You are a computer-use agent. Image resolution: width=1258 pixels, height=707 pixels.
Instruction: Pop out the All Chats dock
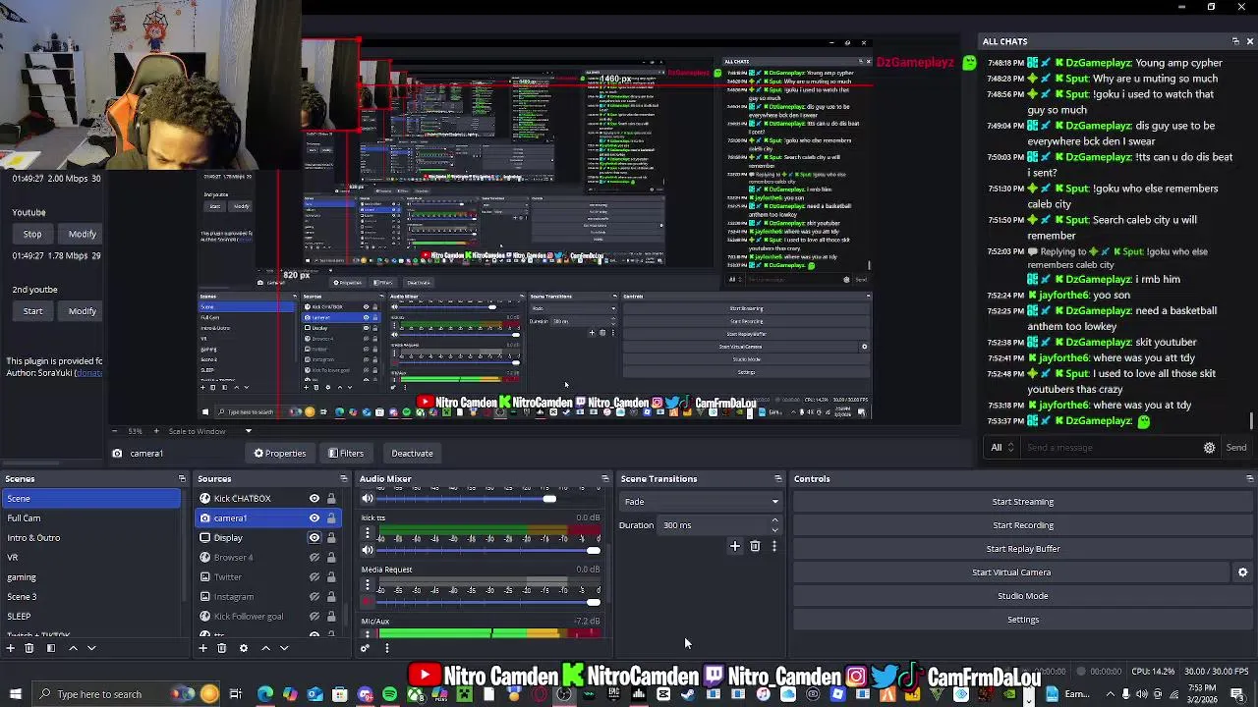click(1235, 41)
